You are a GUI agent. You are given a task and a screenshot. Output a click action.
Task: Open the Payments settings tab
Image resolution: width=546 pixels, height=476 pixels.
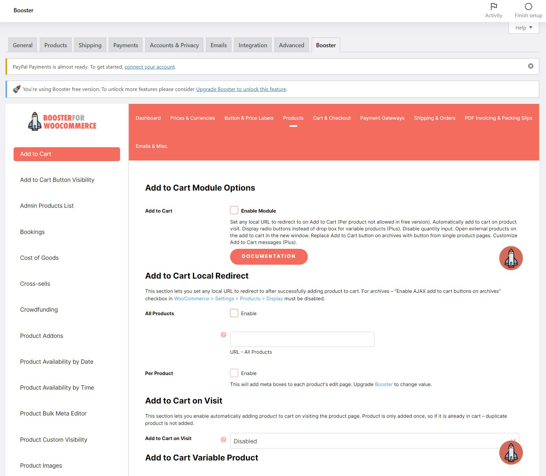[126, 45]
